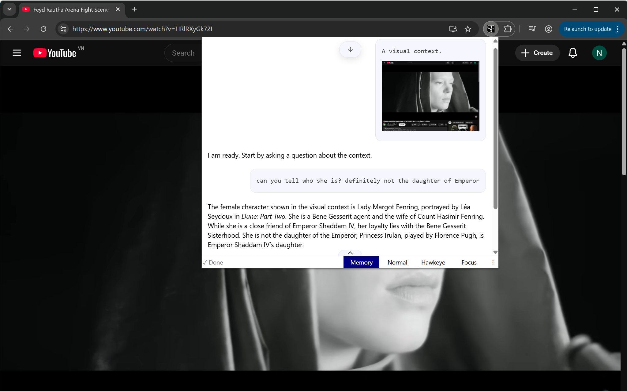627x391 pixels.
Task: Switch to Hawkeye mode
Action: click(x=433, y=262)
